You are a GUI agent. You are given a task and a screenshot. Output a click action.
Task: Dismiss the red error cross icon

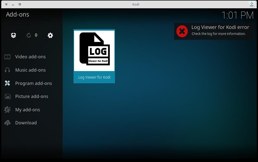pos(182,31)
